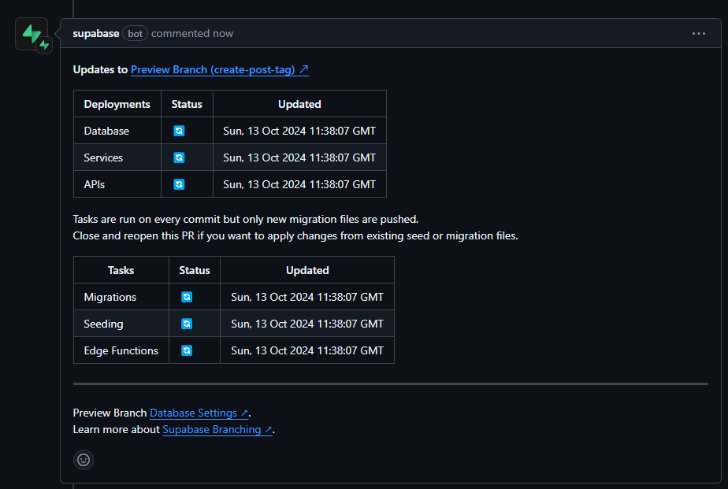The height and width of the screenshot is (489, 728).
Task: Click the Migrations task status icon
Action: point(187,297)
